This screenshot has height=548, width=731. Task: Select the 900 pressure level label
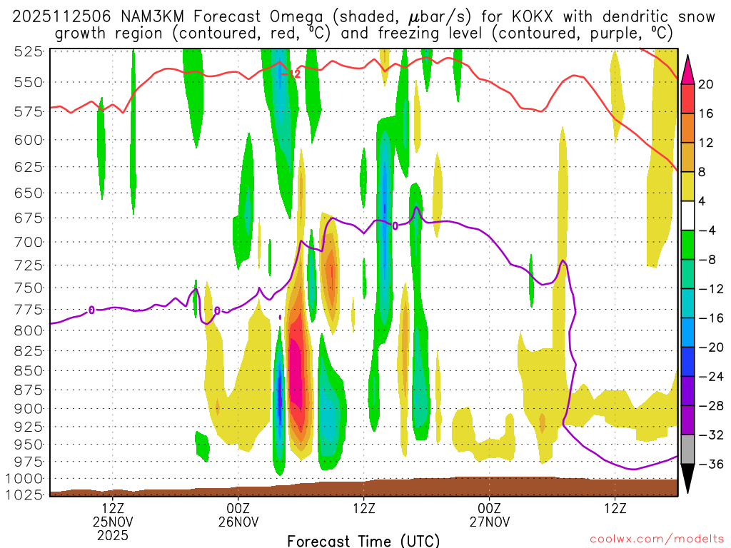pyautogui.click(x=29, y=409)
